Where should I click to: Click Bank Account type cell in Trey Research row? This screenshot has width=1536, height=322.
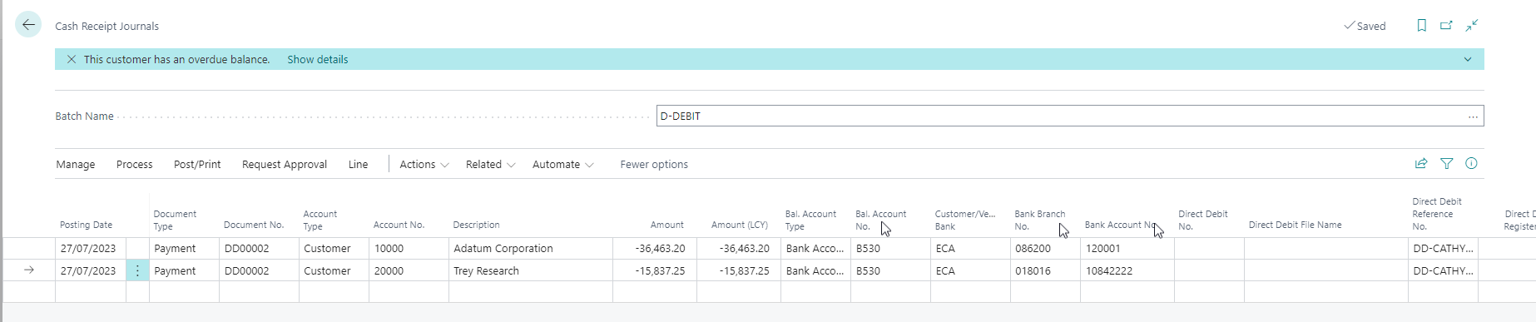[816, 270]
